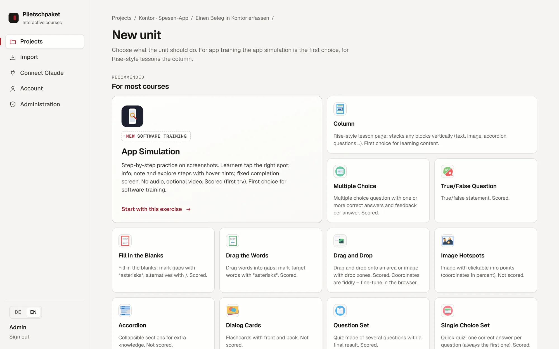The height and width of the screenshot is (349, 559).
Task: Open the Projects menu item
Action: [x=45, y=42]
